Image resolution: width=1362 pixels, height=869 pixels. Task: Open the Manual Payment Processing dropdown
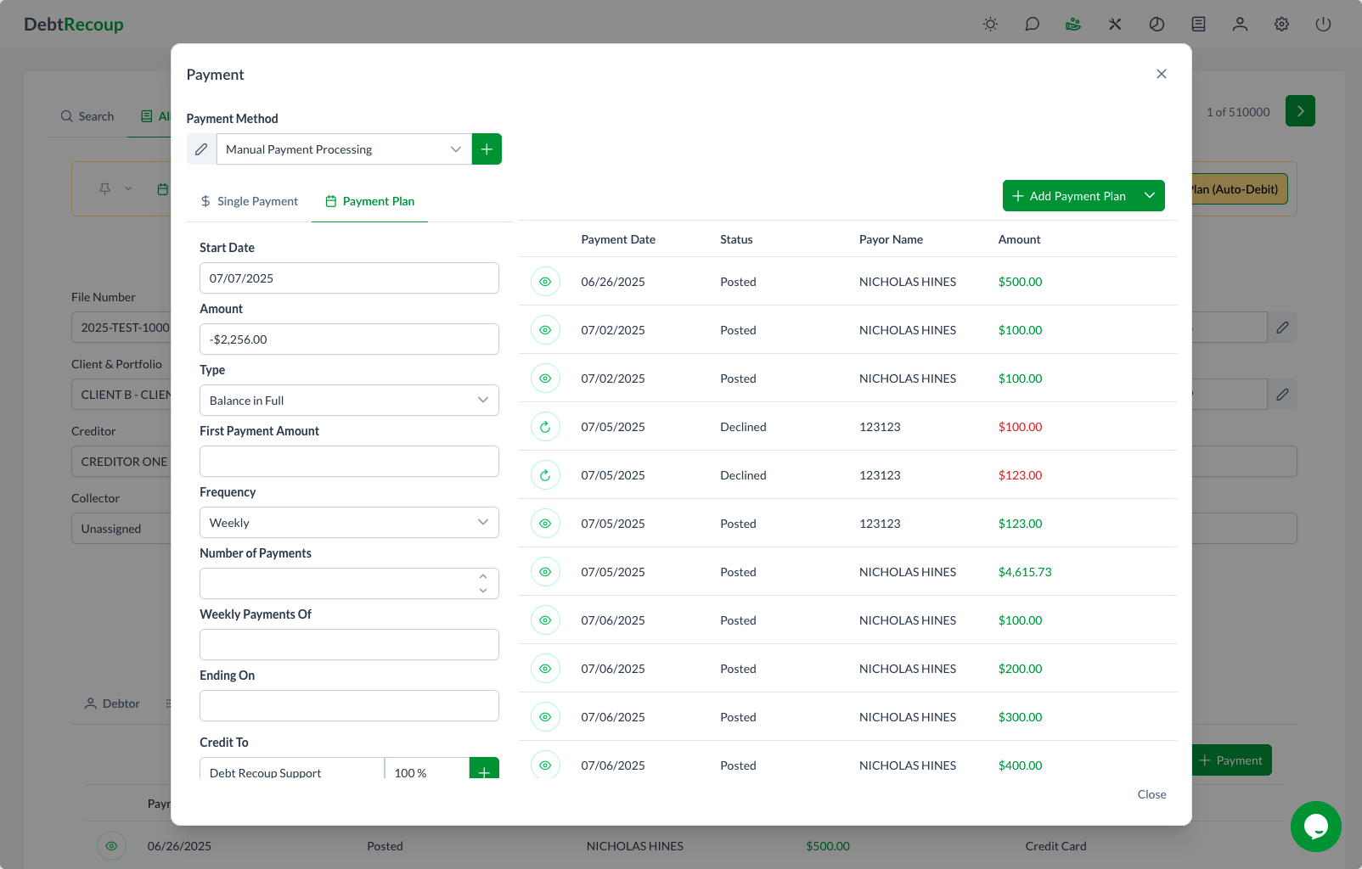pyautogui.click(x=344, y=149)
